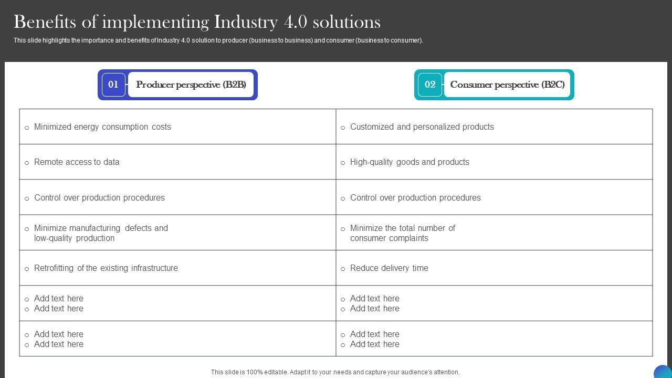Click the subtitle description under the title
This screenshot has width=672, height=378.
coord(218,40)
